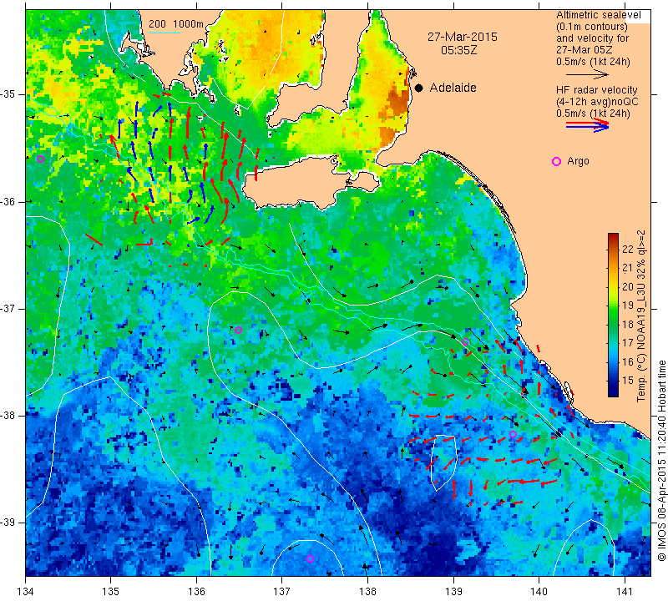Viewport: 668px width, 601px height.
Task: Click the latitude -35 axis label
Action: click(x=8, y=94)
